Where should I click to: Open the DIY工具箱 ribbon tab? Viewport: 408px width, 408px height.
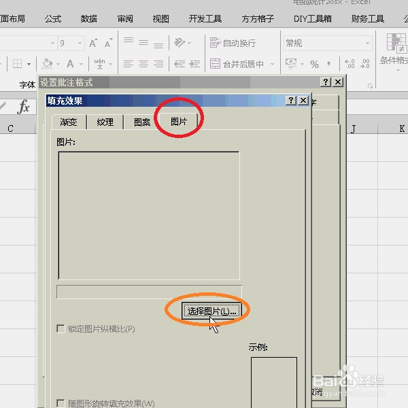pos(313,19)
